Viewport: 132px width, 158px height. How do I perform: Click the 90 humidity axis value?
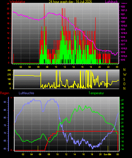click(5, 102)
